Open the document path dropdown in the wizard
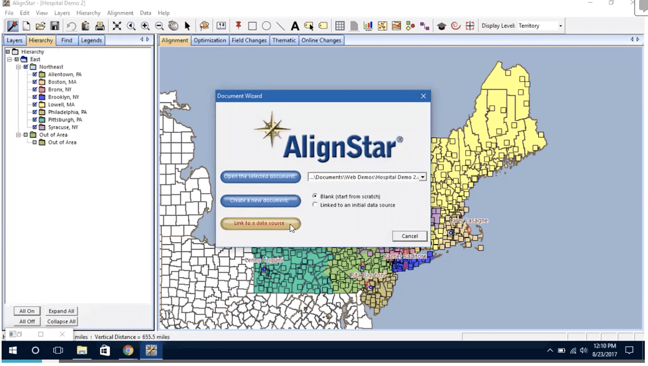Image resolution: width=648 pixels, height=366 pixels. tap(422, 177)
